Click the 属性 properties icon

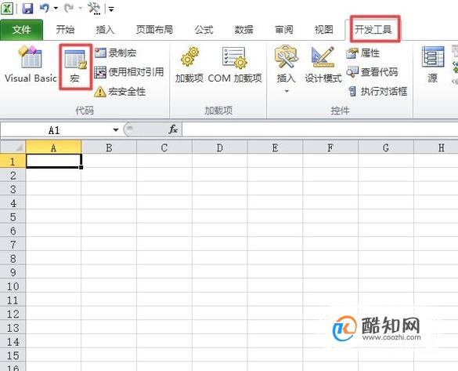363,53
